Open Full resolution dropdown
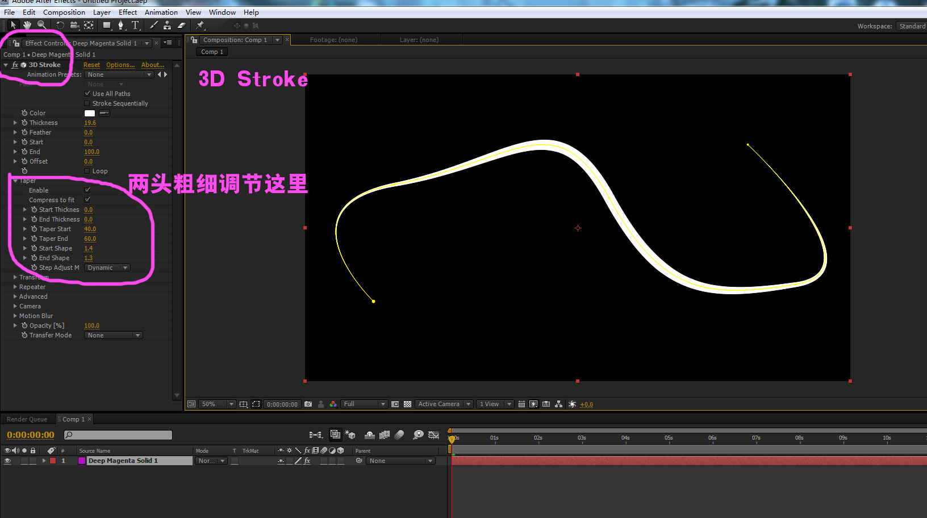The image size is (927, 518). (364, 404)
